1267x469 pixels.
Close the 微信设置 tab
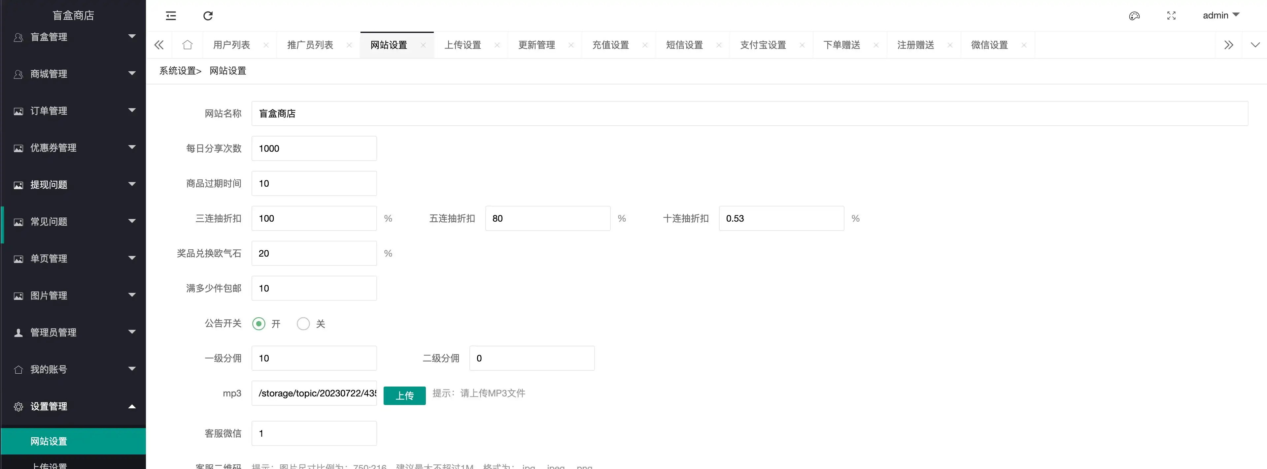coord(1024,45)
